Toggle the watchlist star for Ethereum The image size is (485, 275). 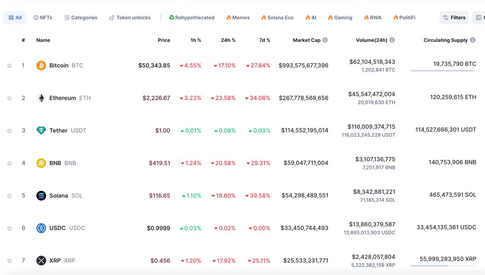tap(9, 98)
